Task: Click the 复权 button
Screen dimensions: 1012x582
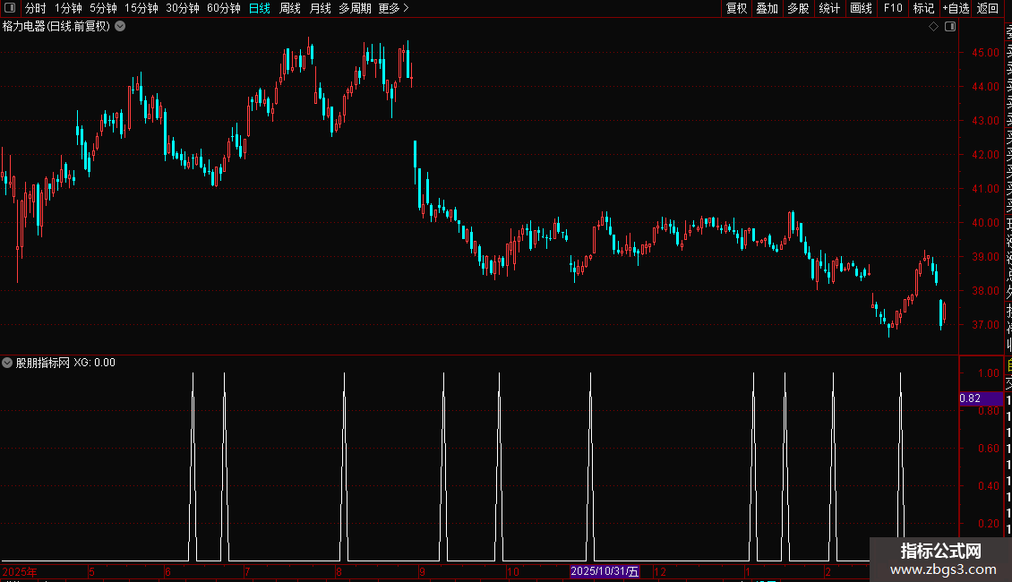Action: (736, 8)
